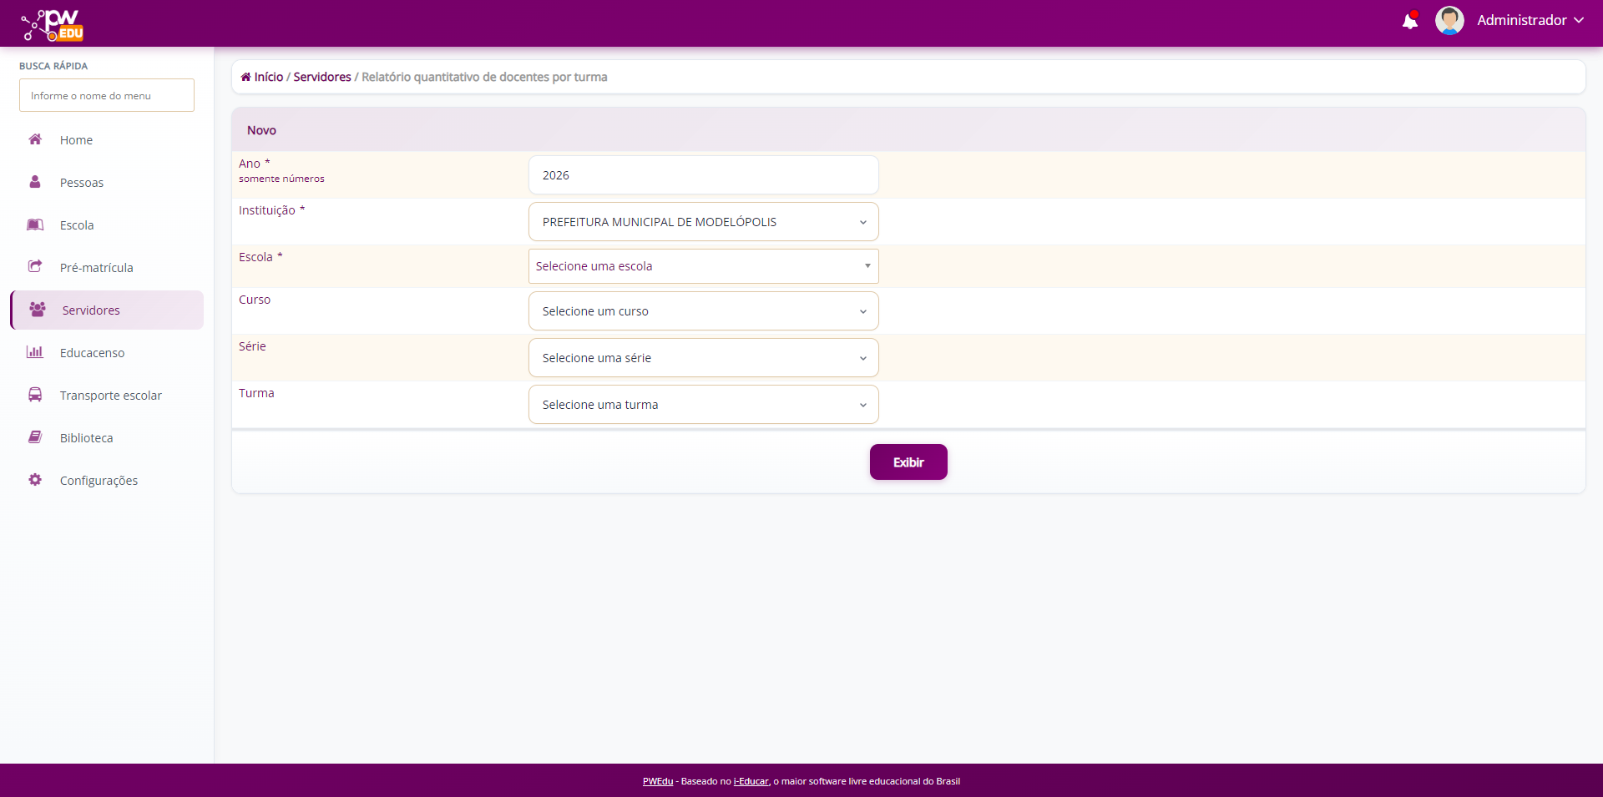Click the Home house icon
1603x797 pixels.
[35, 139]
